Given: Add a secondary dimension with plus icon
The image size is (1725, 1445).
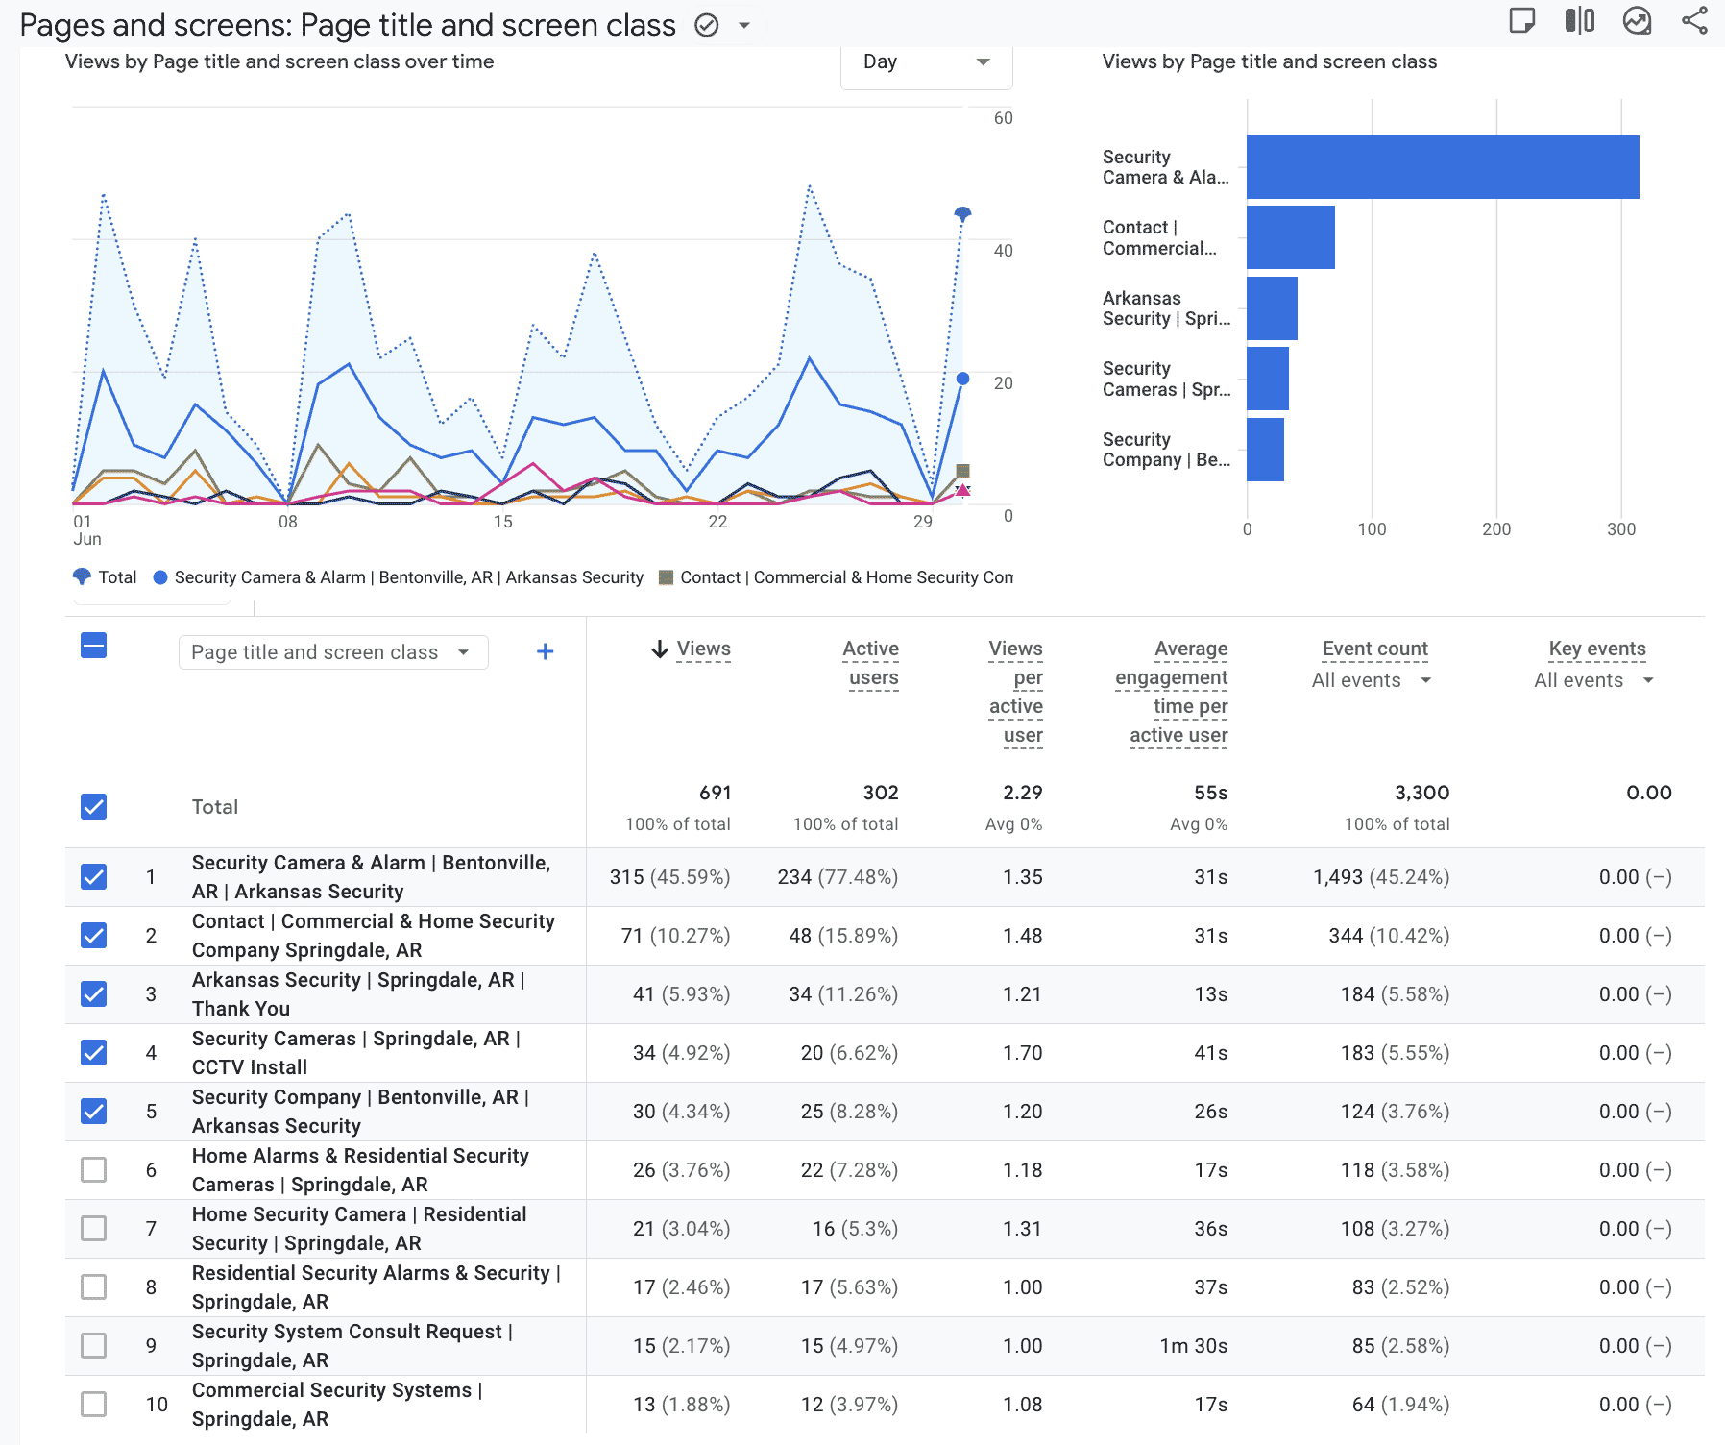Looking at the screenshot, I should click(546, 652).
